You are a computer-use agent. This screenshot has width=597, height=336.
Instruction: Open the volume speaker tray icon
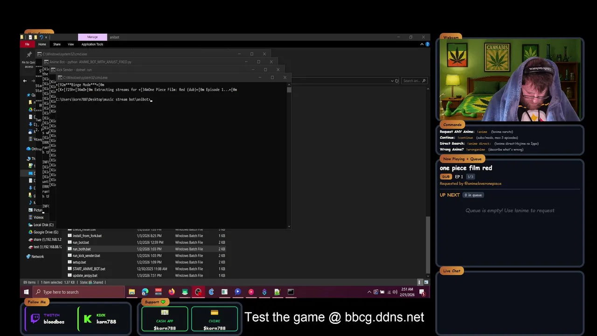[x=395, y=292]
